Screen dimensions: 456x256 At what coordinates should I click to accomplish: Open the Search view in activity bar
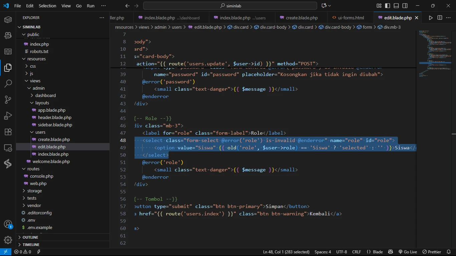click(8, 83)
